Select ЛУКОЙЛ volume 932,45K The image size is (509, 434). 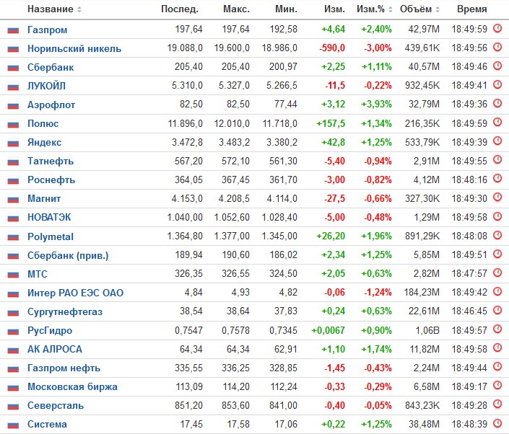tap(422, 86)
